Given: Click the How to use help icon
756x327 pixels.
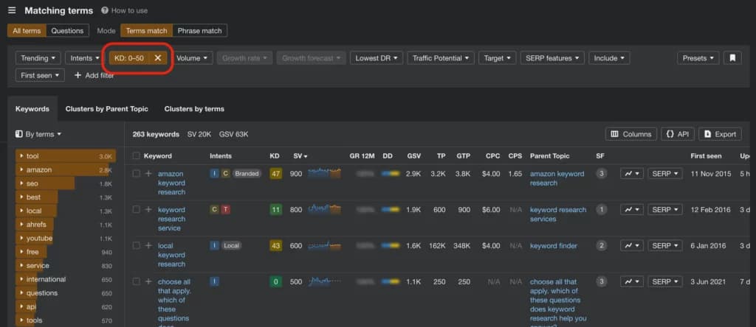Looking at the screenshot, I should [105, 11].
